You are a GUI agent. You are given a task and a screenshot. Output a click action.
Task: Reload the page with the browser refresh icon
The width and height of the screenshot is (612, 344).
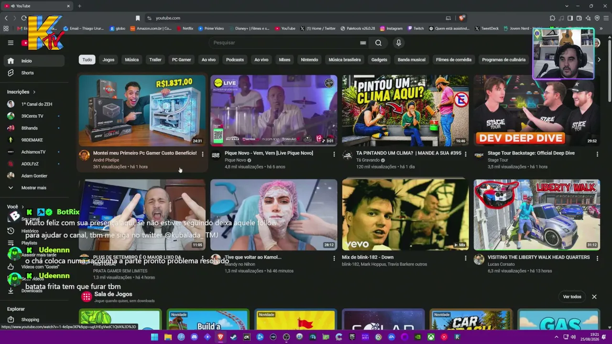pyautogui.click(x=24, y=18)
